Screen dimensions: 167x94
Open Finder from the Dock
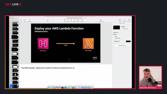pyautogui.click(x=49, y=88)
